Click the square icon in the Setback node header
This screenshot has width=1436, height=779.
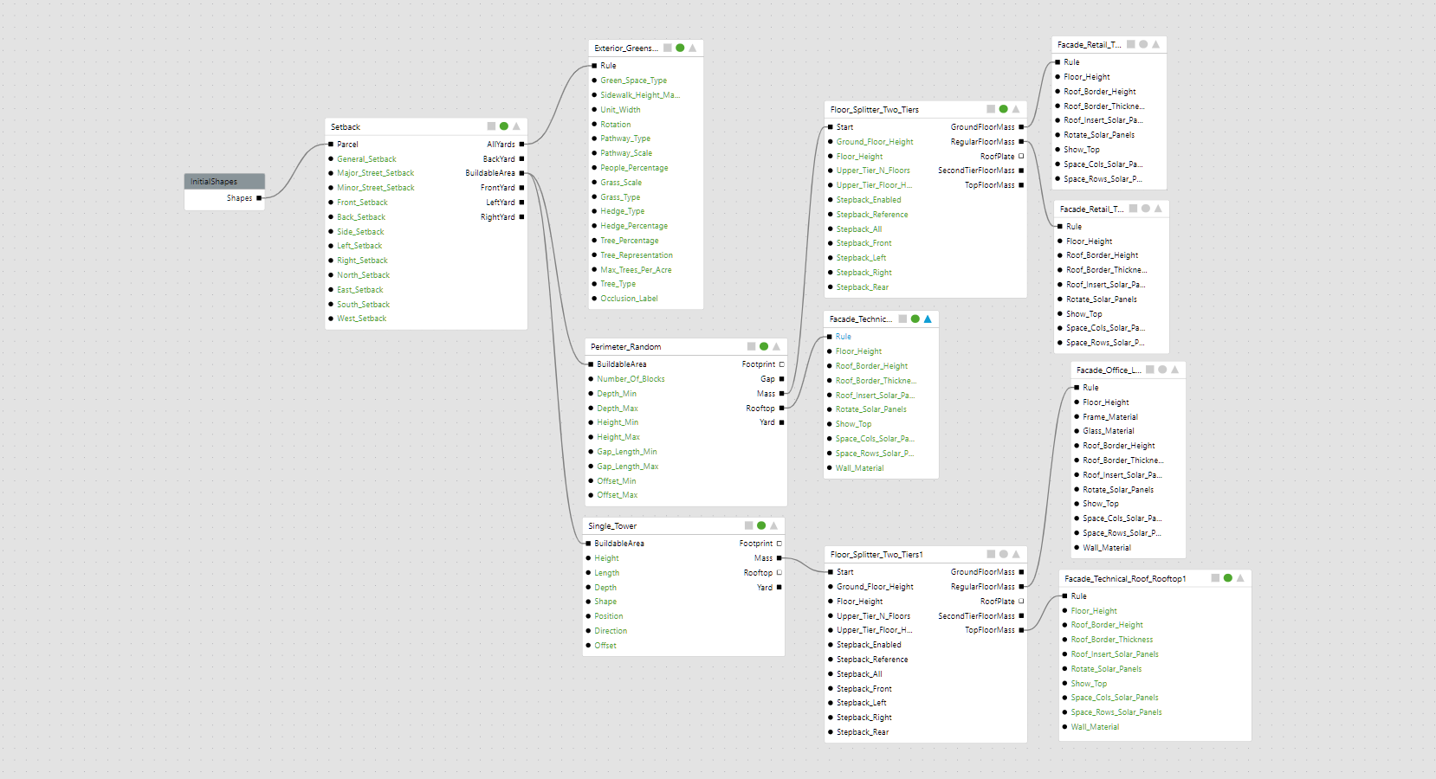pos(491,126)
